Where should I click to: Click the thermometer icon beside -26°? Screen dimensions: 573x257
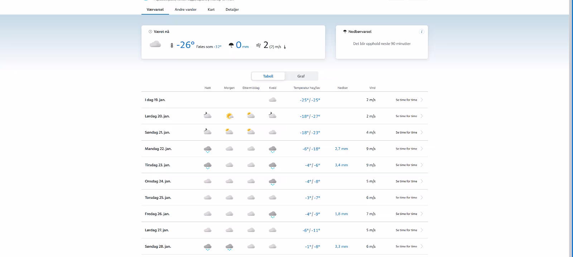coord(172,46)
